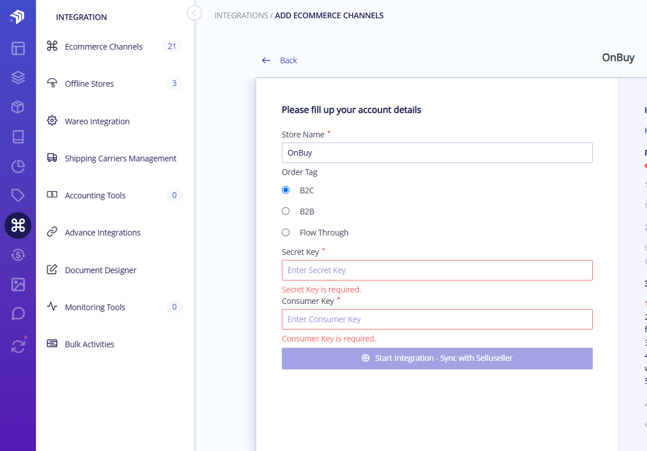
Task: Open the dashboard layout icon in sidebar
Action: tap(18, 48)
